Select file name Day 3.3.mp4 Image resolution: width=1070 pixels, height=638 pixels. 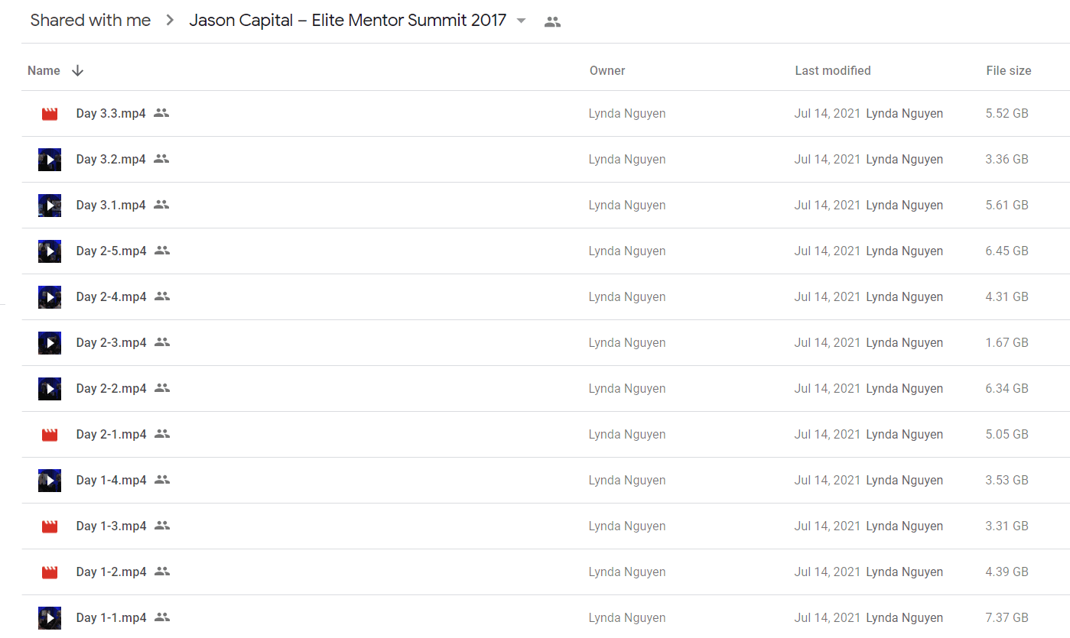[x=111, y=114]
